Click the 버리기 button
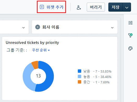The width and height of the screenshot is (137, 102). pyautogui.click(x=96, y=7)
